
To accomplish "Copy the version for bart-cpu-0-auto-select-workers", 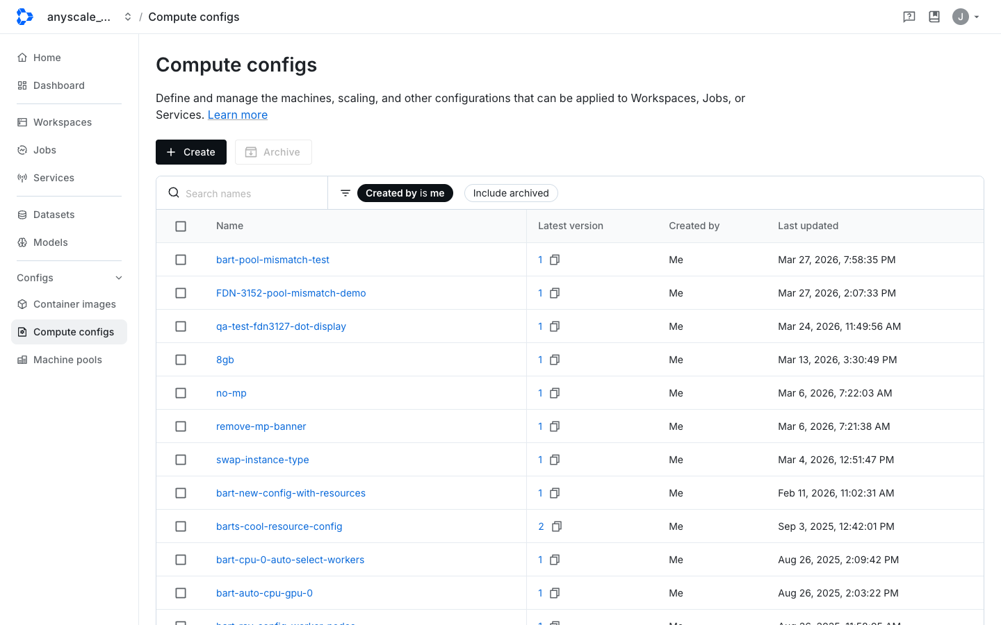I will 555,560.
